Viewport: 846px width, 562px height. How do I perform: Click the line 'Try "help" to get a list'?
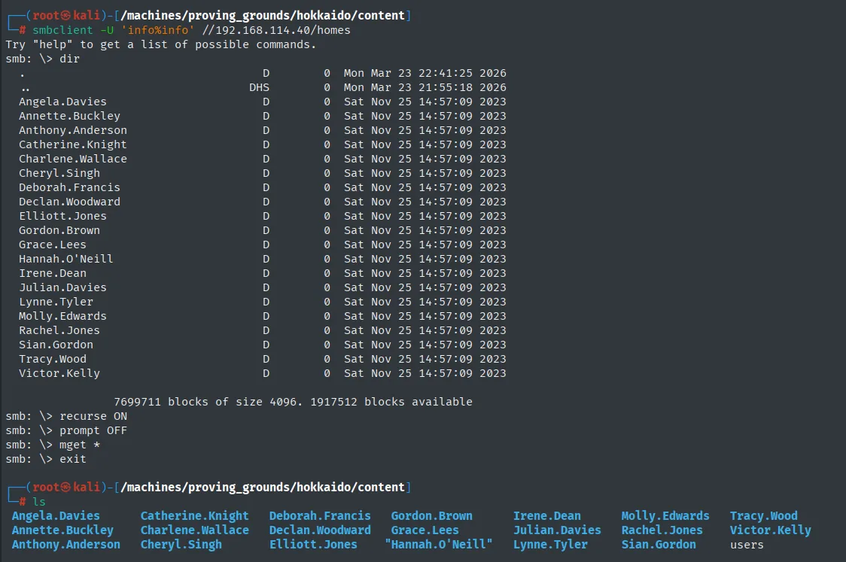click(161, 45)
